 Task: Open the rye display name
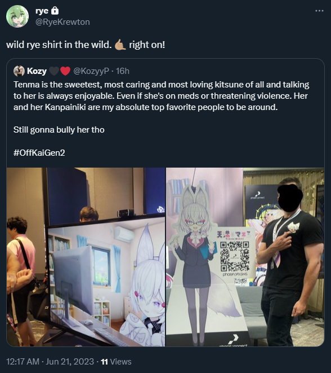coord(42,11)
